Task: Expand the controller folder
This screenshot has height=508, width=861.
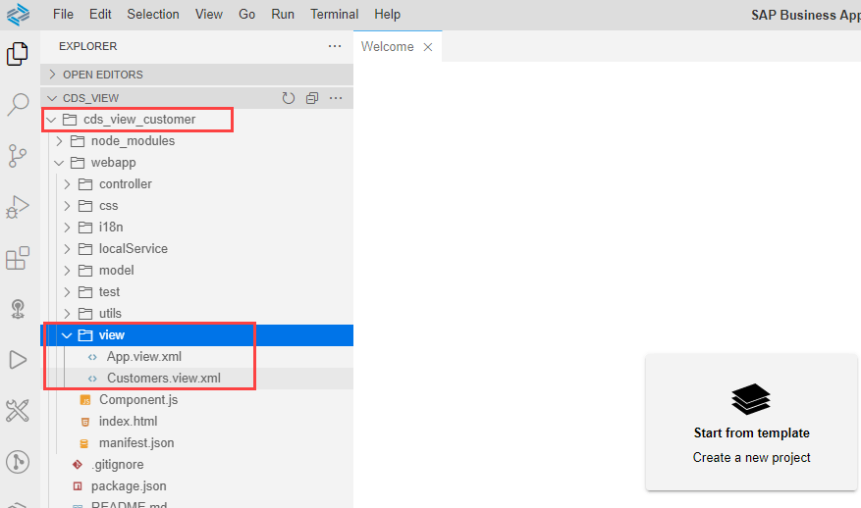Action: tap(125, 184)
